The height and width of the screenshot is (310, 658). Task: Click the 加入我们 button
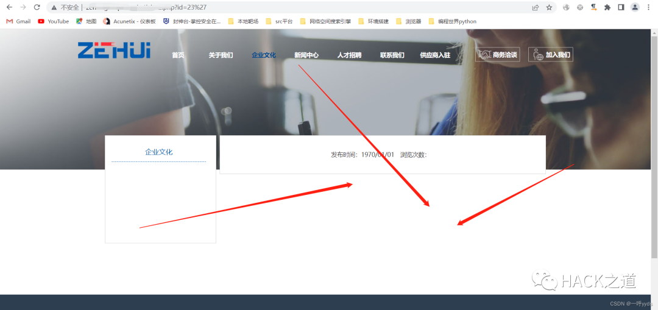(x=551, y=55)
